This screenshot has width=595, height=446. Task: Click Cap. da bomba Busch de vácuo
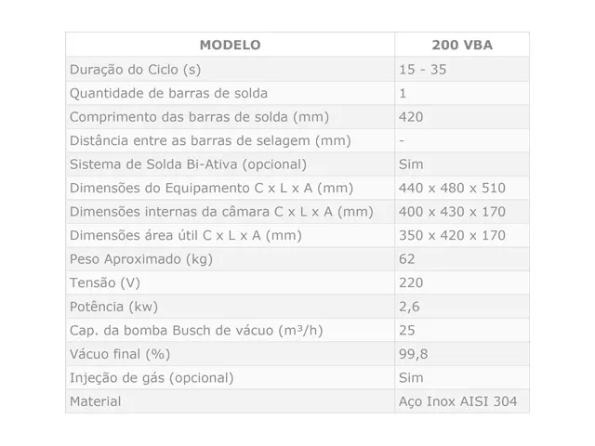[196, 331]
